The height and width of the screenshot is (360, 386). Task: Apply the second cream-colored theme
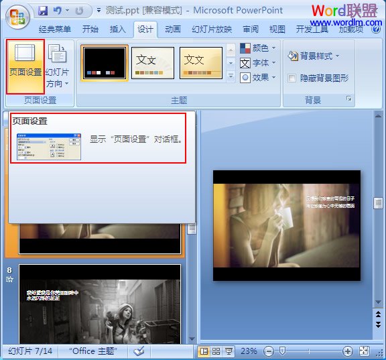[x=153, y=63]
